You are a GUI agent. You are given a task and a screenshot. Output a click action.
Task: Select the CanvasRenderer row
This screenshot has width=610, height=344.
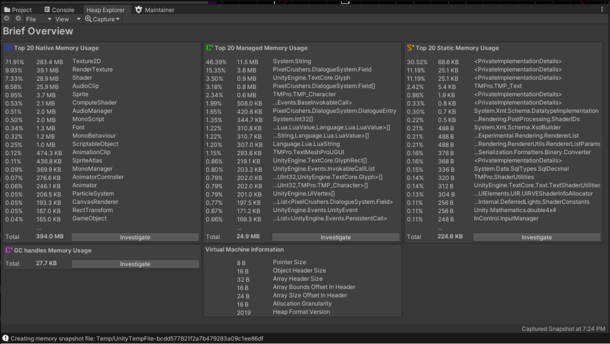point(102,202)
